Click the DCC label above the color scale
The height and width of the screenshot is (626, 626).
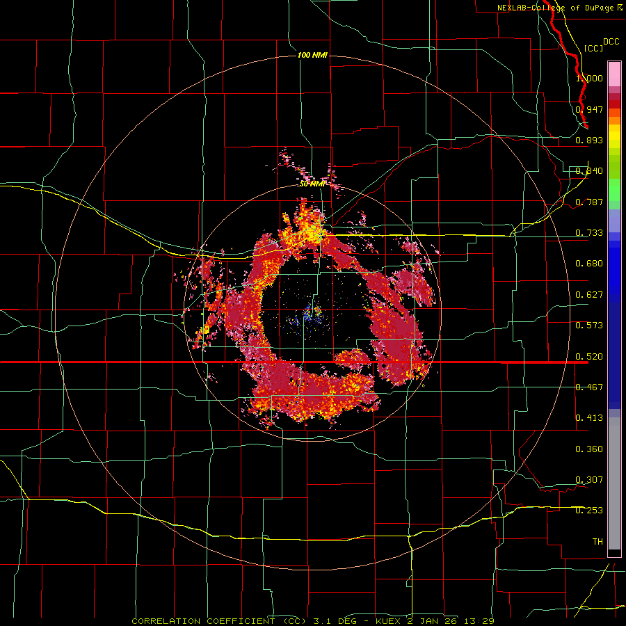click(611, 42)
